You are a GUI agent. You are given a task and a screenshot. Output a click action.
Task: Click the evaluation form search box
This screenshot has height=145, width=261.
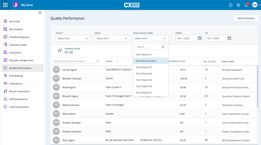pyautogui.click(x=148, y=47)
